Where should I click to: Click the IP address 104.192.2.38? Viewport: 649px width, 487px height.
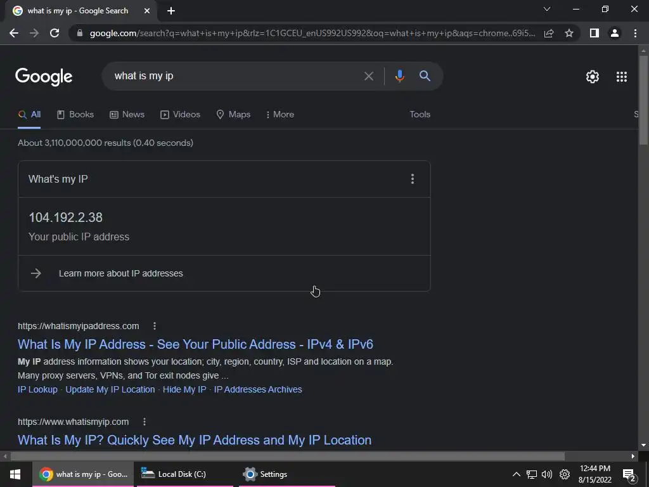click(65, 218)
